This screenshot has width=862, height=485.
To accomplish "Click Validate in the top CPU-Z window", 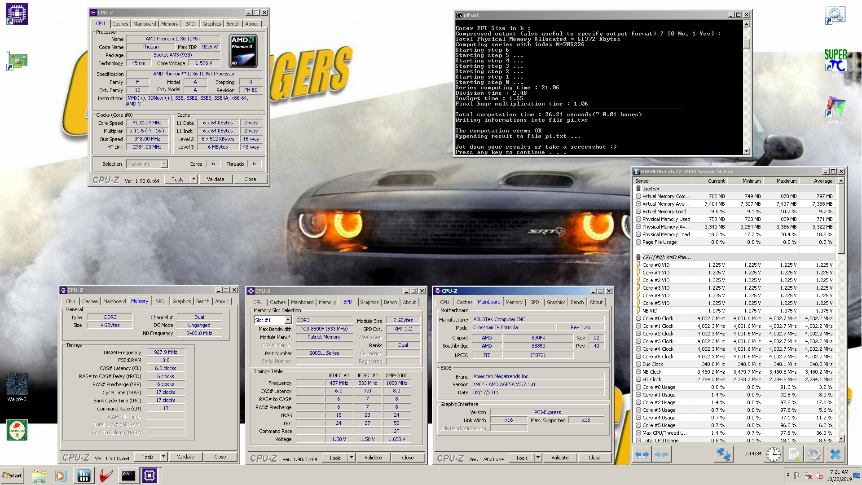I will coord(215,179).
